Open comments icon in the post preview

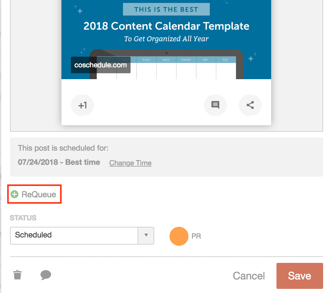pos(215,105)
